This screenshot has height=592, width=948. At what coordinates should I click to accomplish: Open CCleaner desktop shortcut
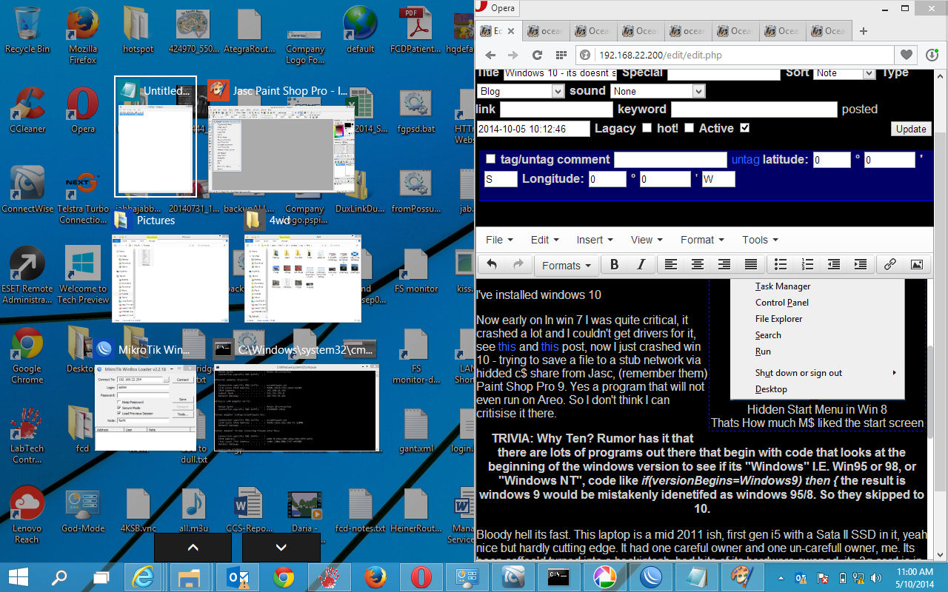point(27,110)
